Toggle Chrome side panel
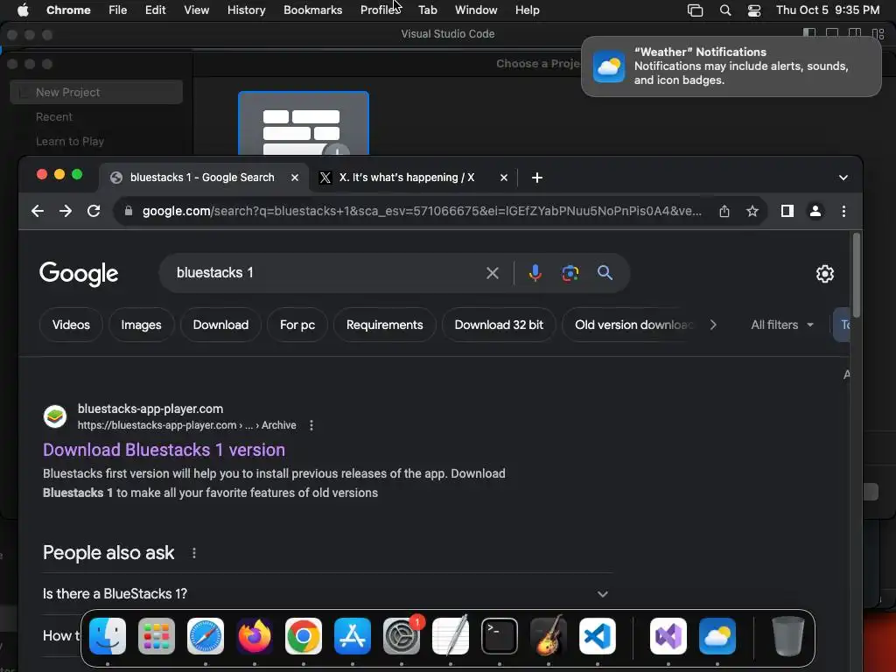Viewport: 896px width, 672px height. point(787,211)
